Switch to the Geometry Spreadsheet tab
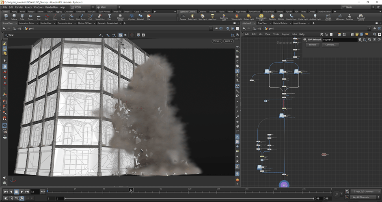 point(108,23)
